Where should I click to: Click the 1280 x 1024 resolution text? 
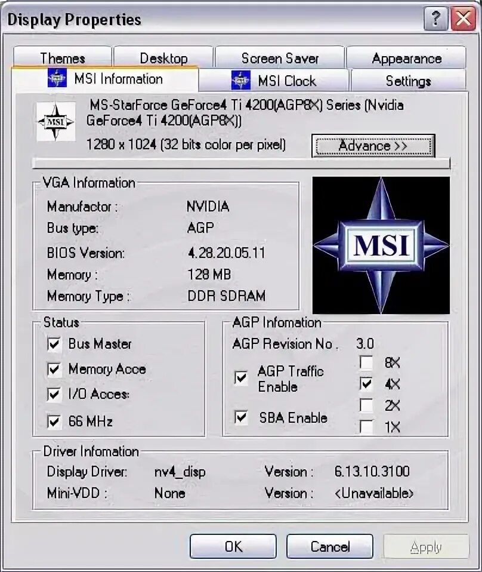[x=186, y=144]
